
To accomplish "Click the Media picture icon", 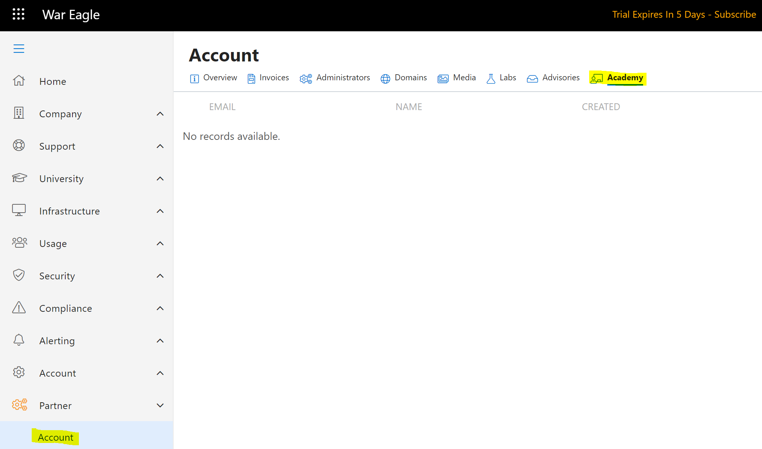I will pyautogui.click(x=443, y=78).
